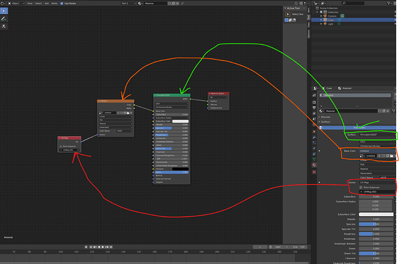
Task: Toggle fake user on properties material field
Action: 380,111
